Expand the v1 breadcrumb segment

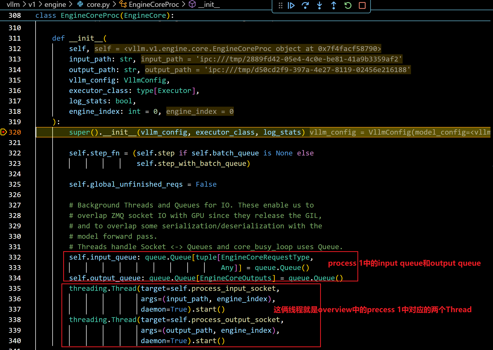32,4
